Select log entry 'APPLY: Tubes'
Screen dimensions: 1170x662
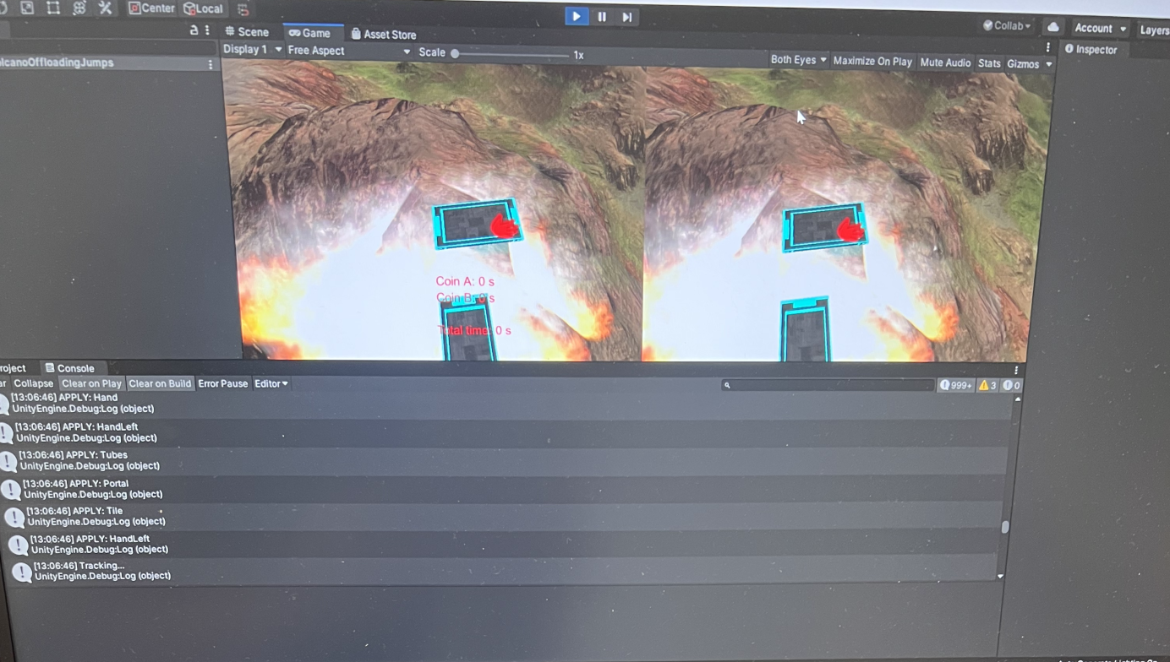[506, 460]
